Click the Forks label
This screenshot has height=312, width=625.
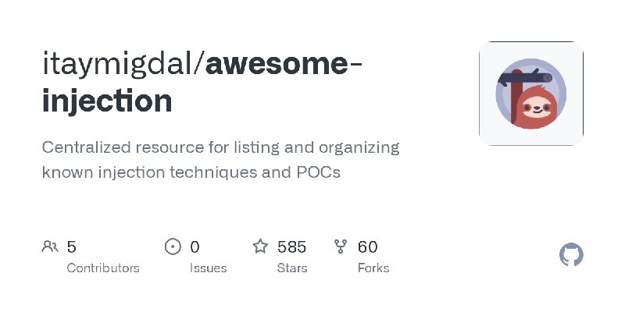point(373,268)
